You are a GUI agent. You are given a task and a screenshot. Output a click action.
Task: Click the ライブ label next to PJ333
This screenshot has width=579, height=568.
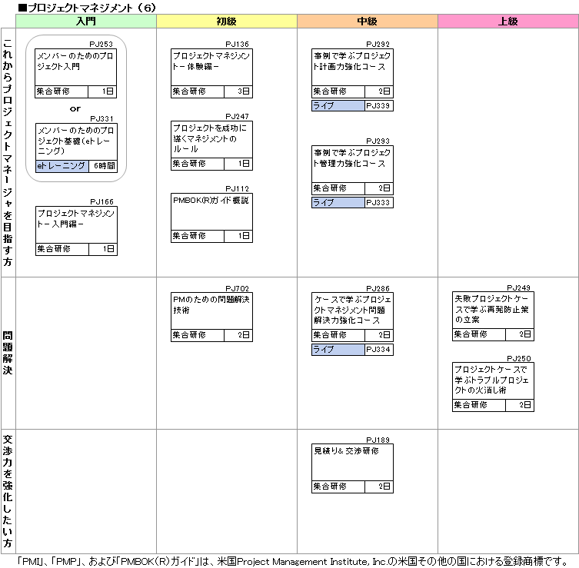pyautogui.click(x=338, y=202)
